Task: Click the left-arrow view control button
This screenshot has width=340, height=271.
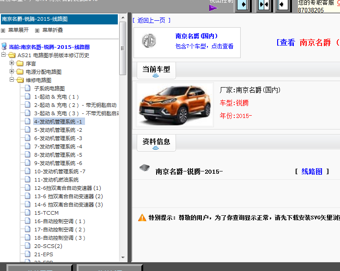Action: click(283, 5)
